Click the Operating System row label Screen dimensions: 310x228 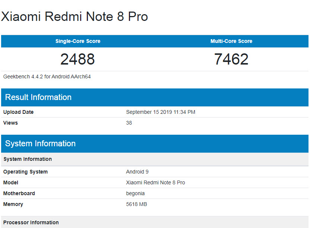click(x=25, y=172)
